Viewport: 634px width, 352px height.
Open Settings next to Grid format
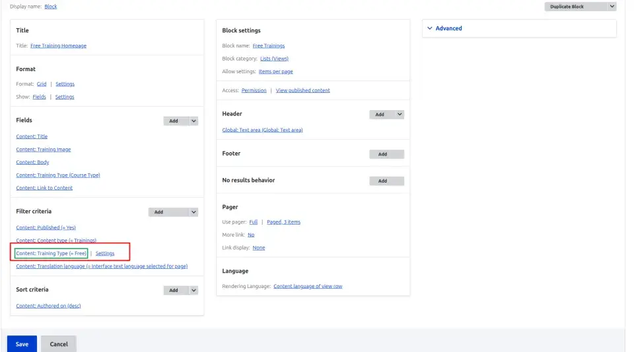[65, 84]
